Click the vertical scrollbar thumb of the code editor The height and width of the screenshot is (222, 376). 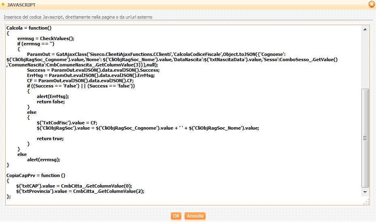pos(365,138)
